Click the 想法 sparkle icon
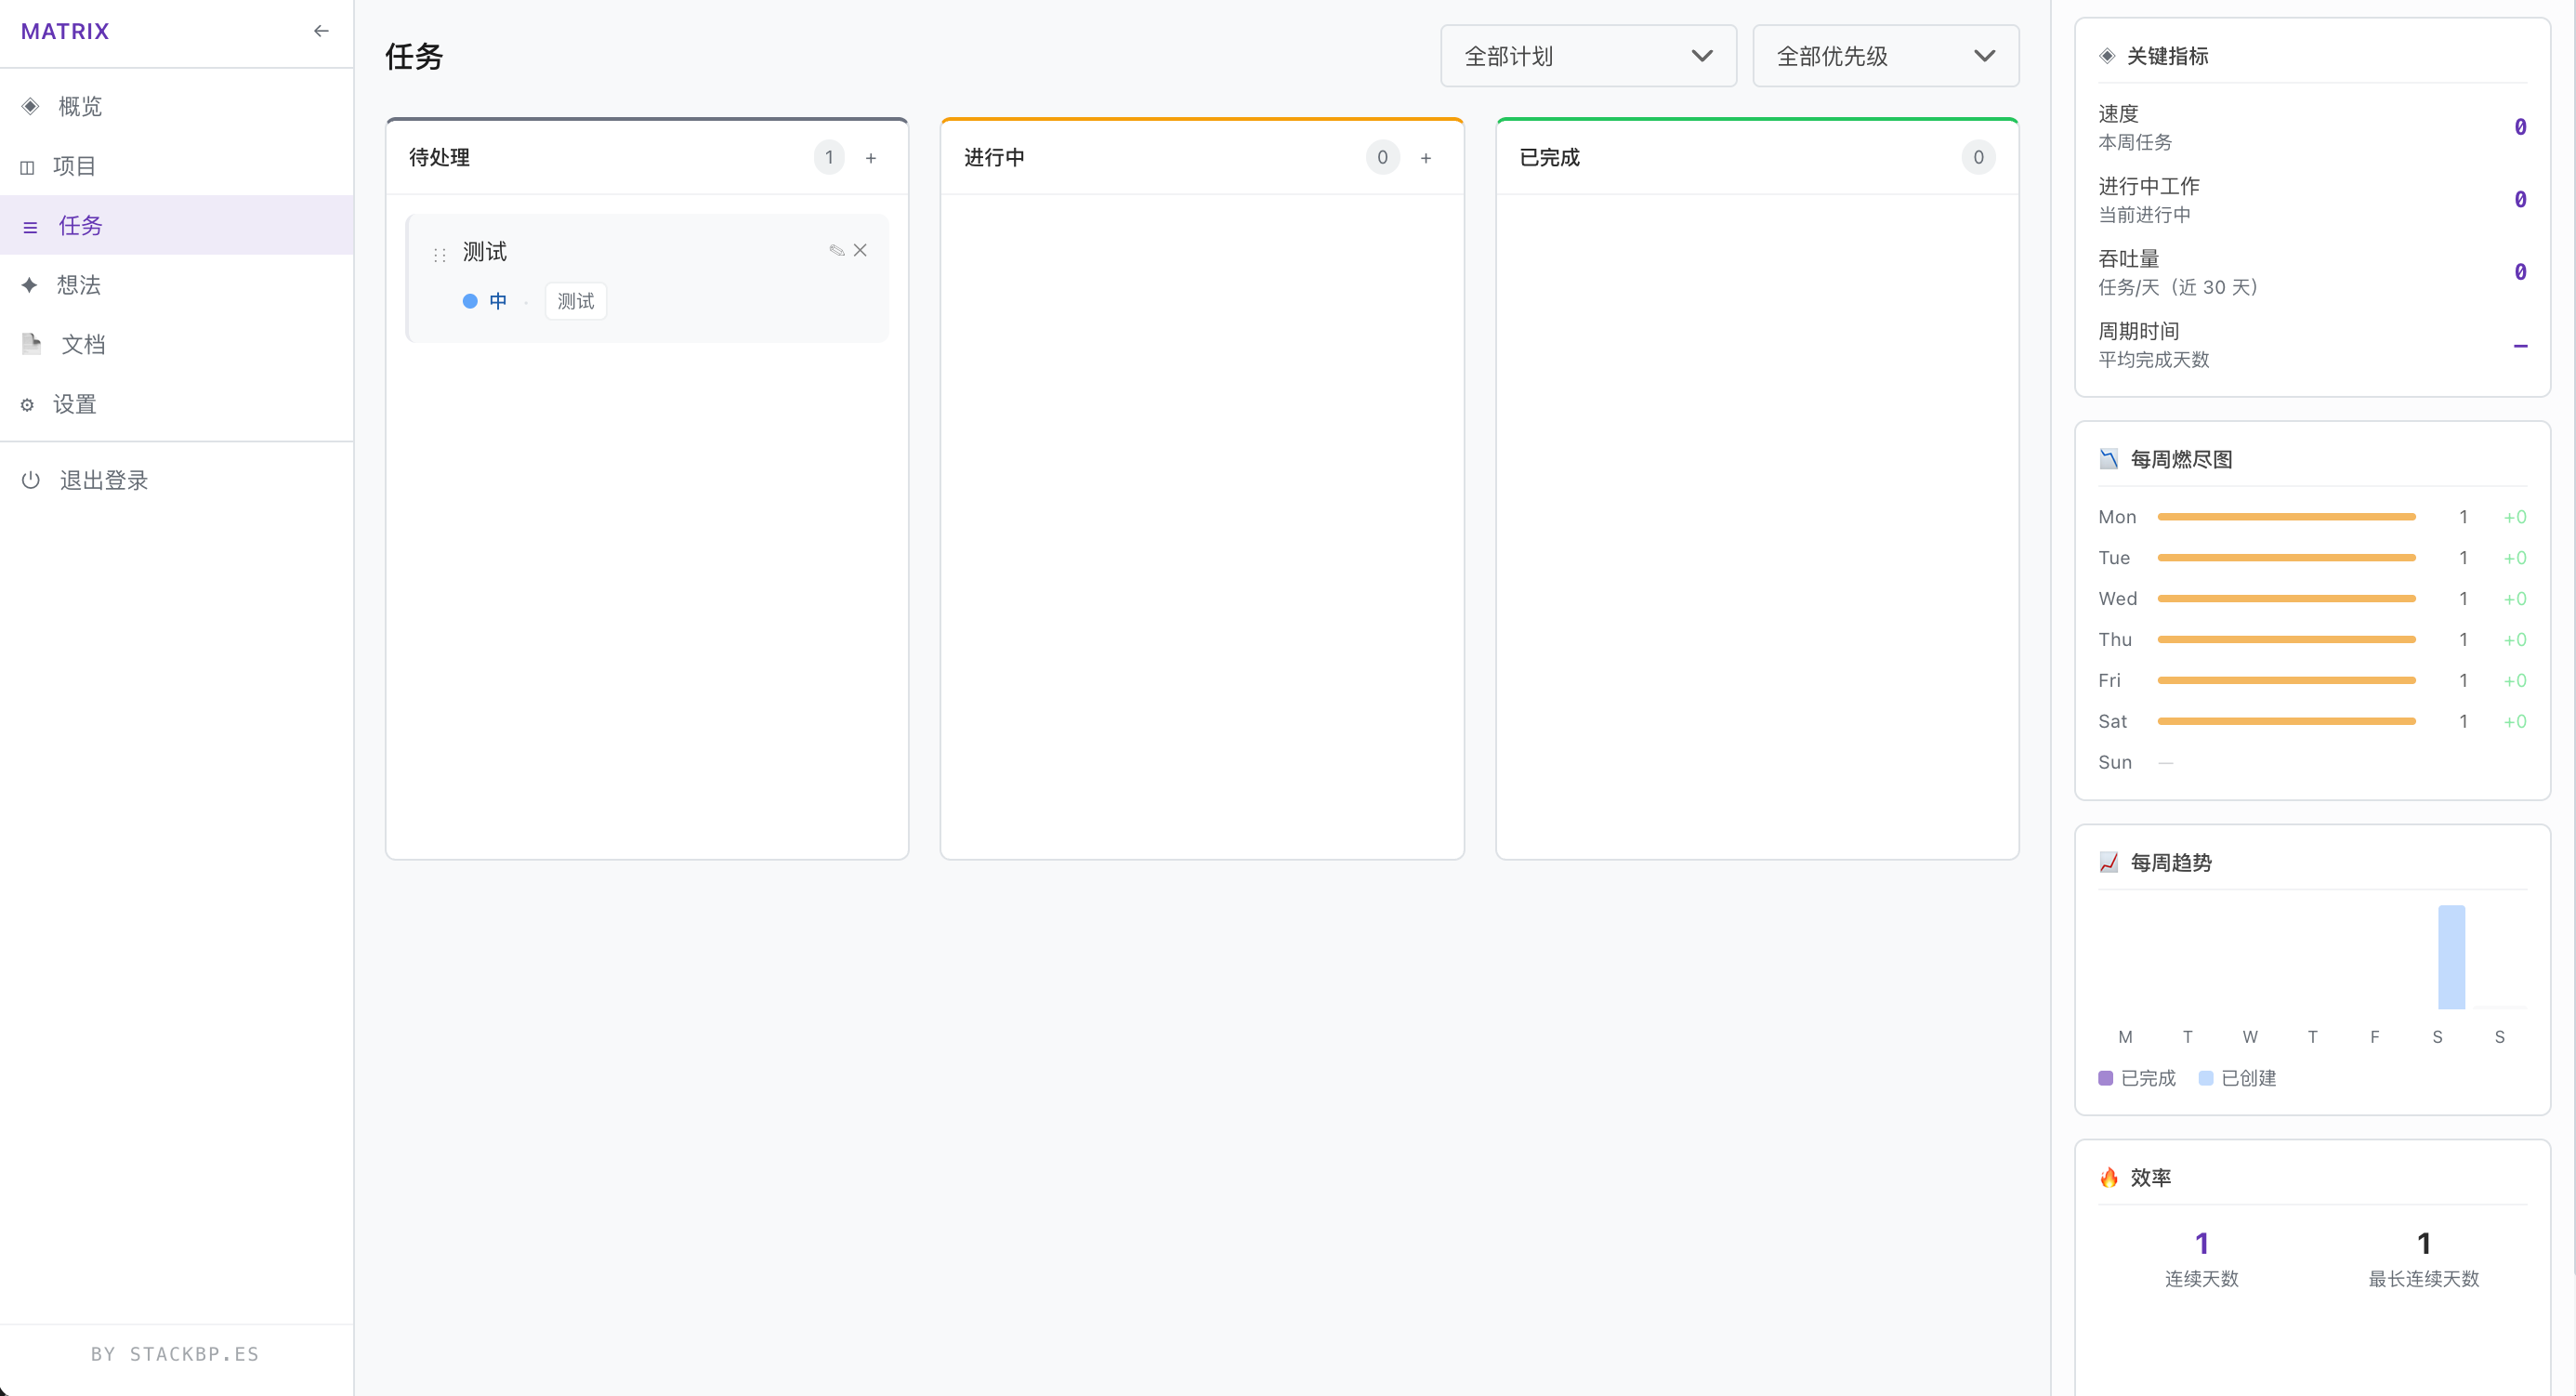Screen dimensions: 2576x1396 point(29,285)
